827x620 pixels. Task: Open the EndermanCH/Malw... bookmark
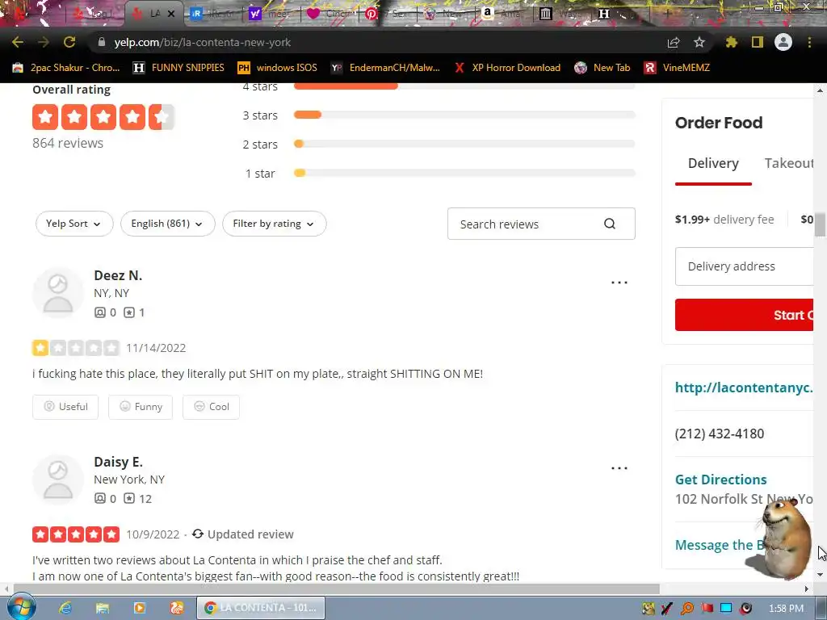385,68
